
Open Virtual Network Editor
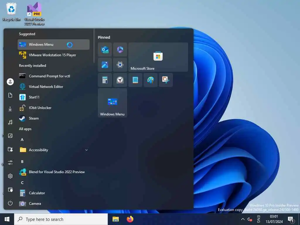pos(54,87)
